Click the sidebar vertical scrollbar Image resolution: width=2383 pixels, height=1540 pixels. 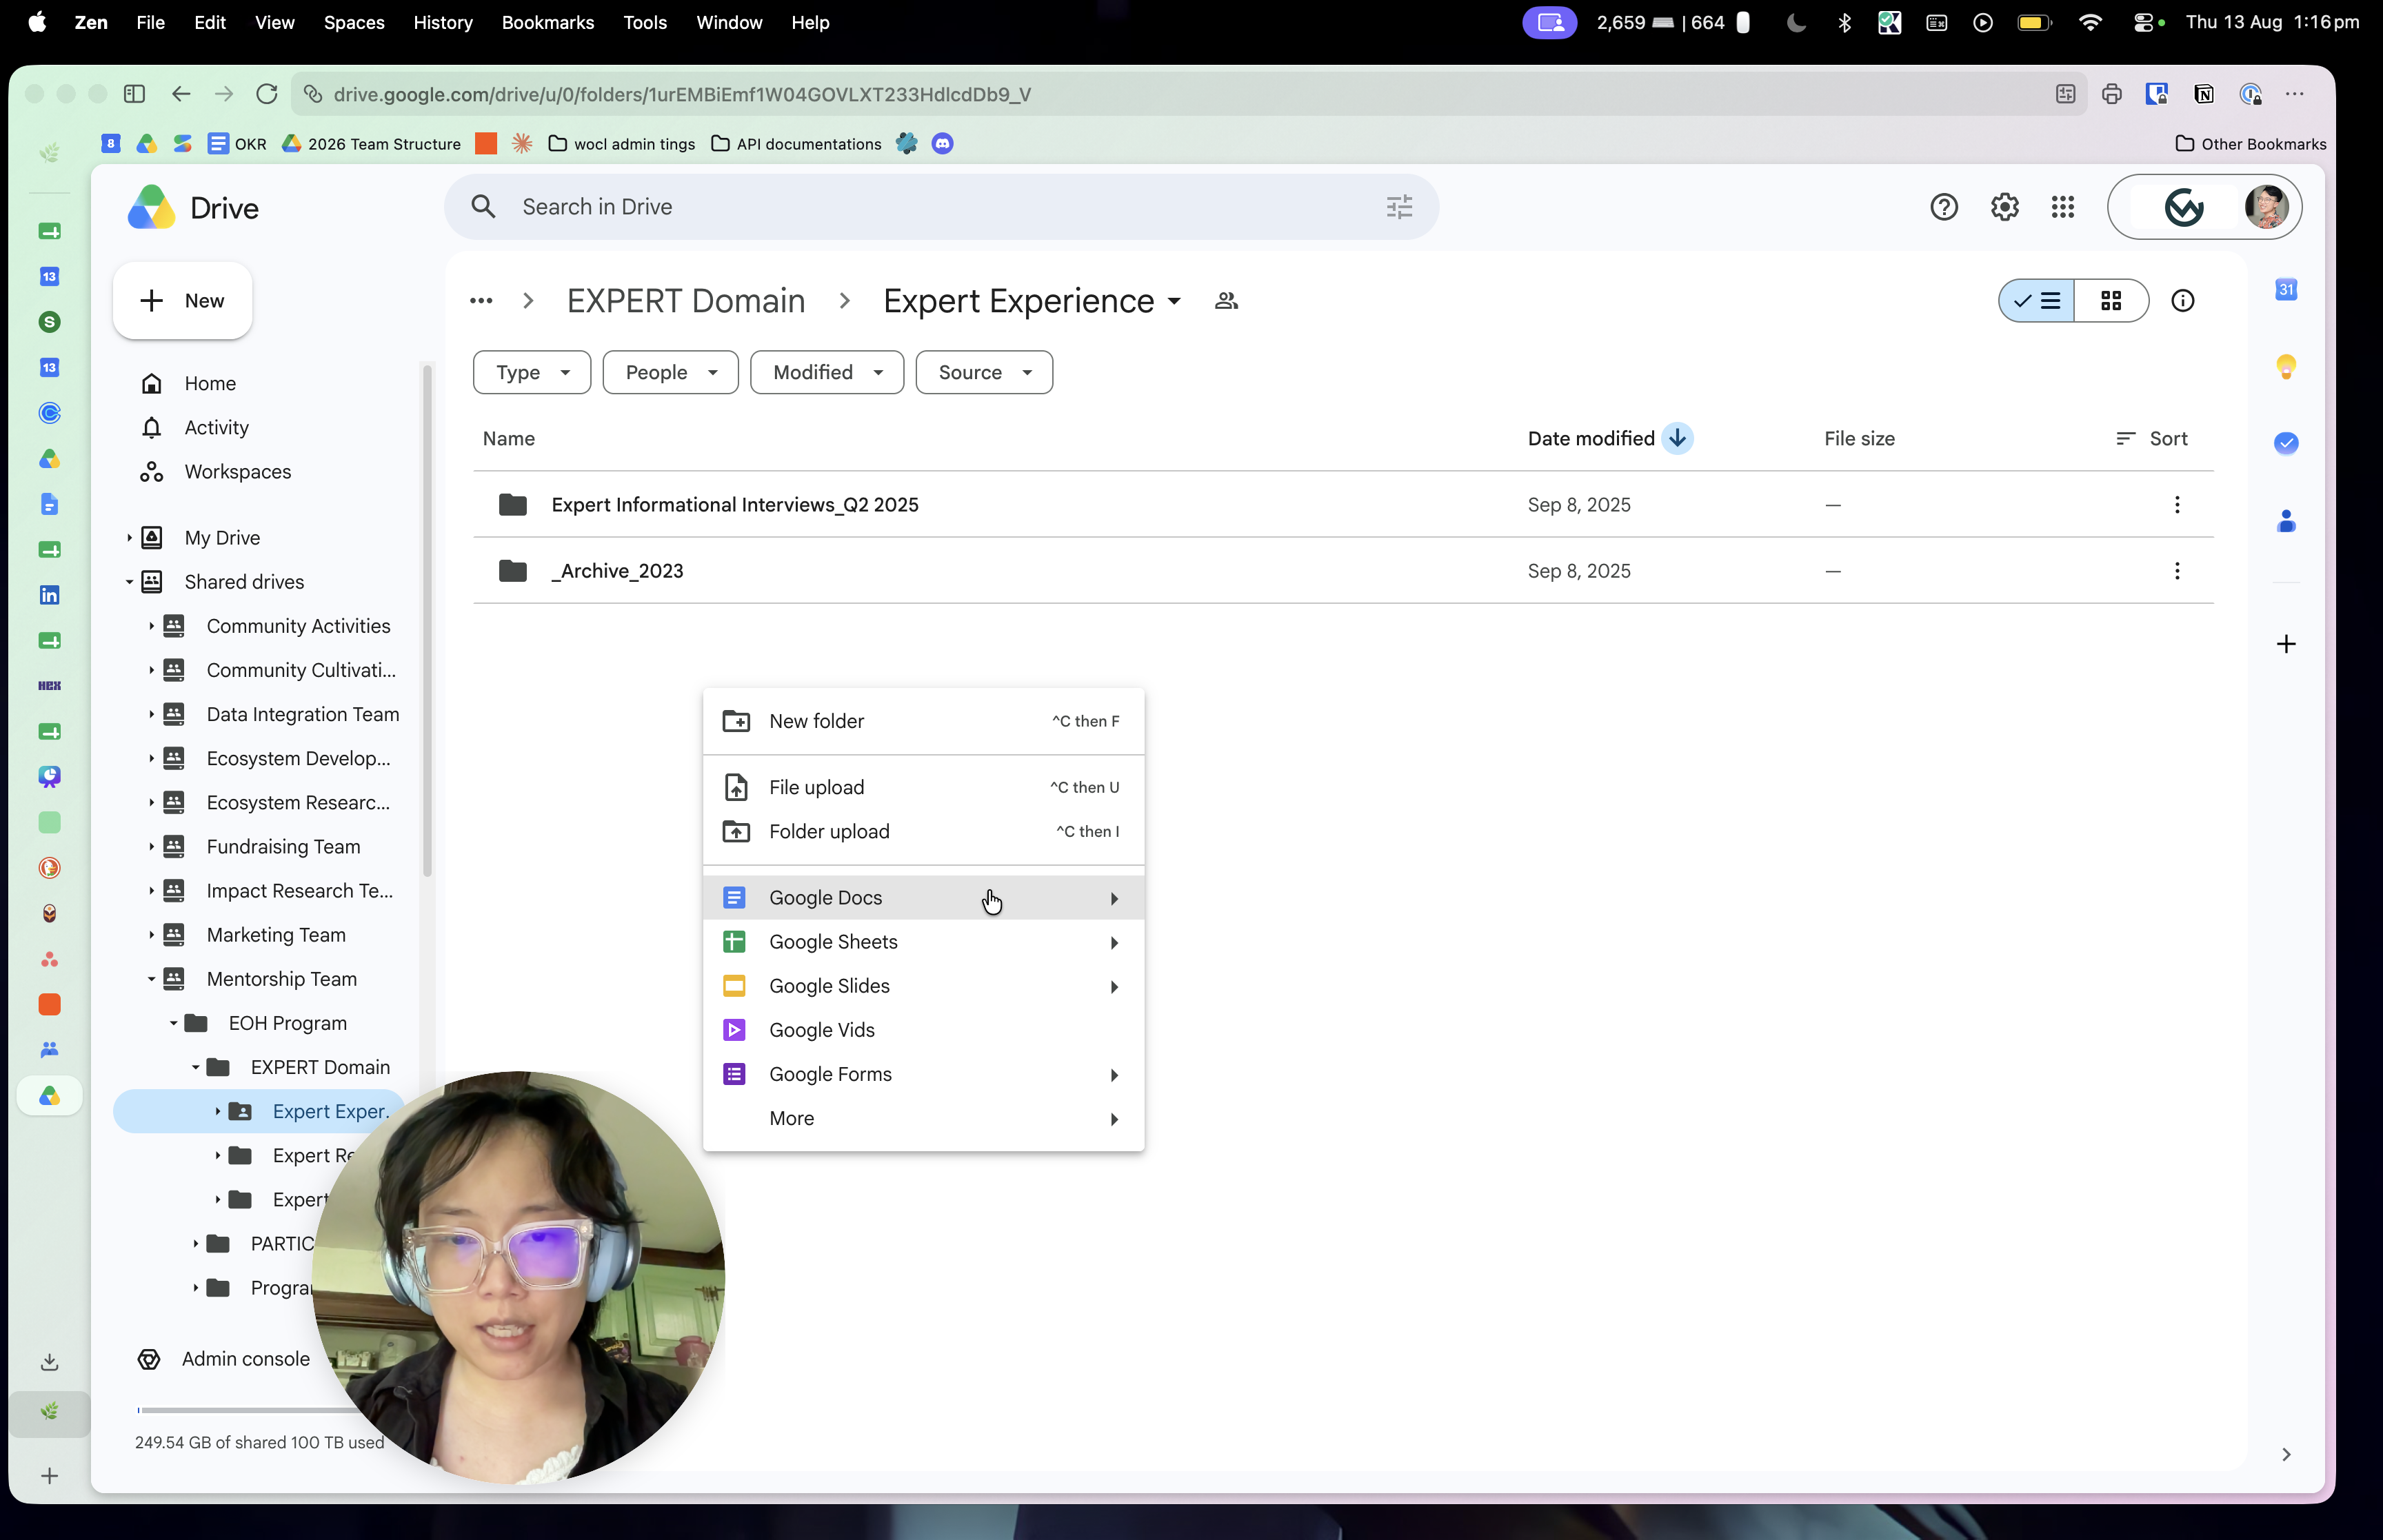click(427, 620)
